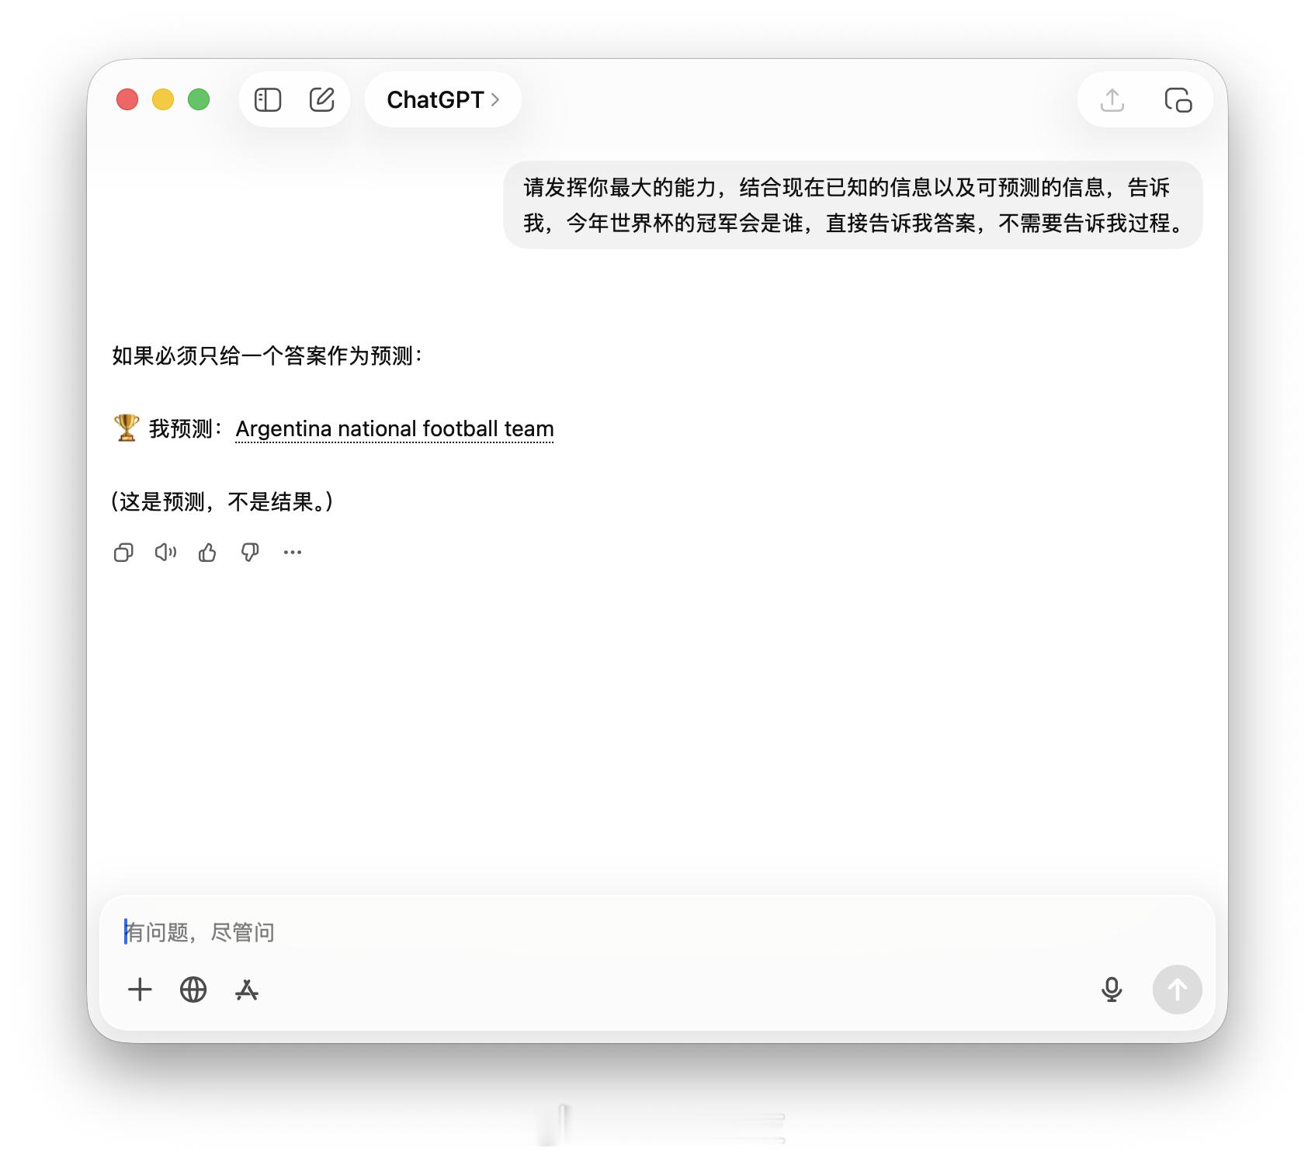Toggle the sidebar panel icon
Viewport: 1315px width, 1158px height.
pyautogui.click(x=268, y=99)
